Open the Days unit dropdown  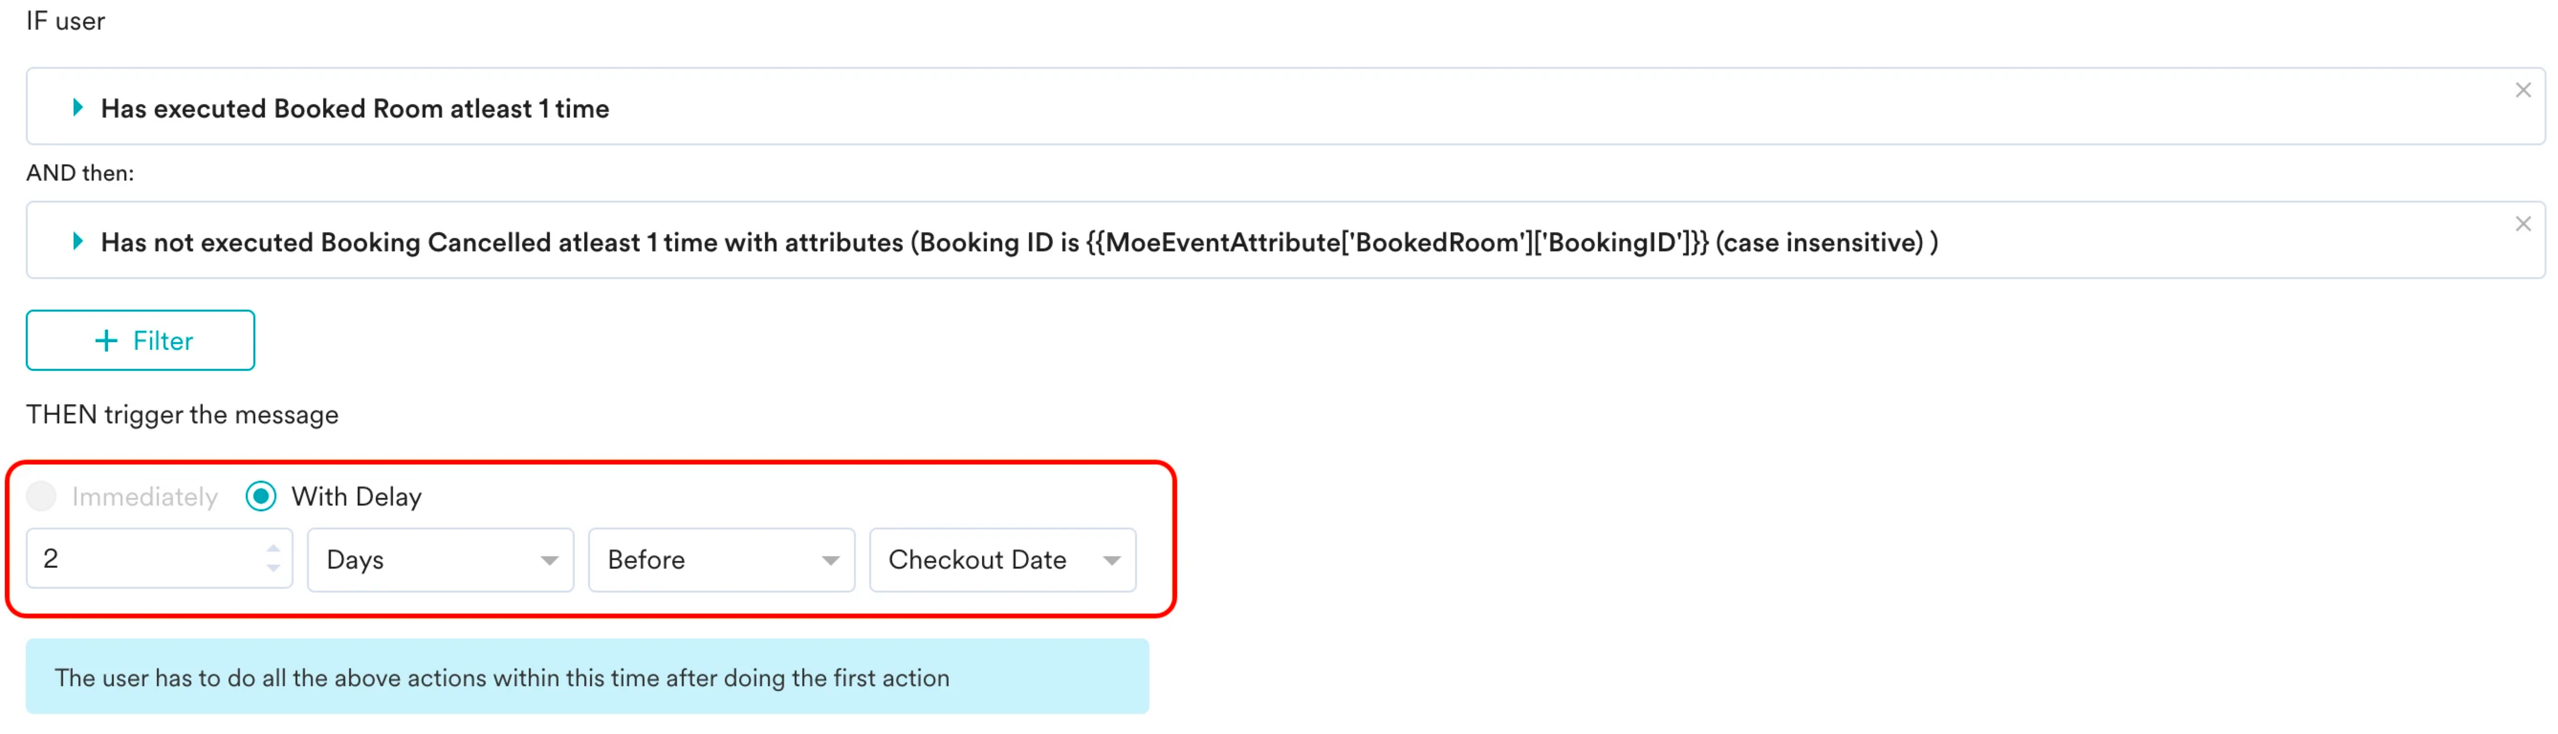440,560
